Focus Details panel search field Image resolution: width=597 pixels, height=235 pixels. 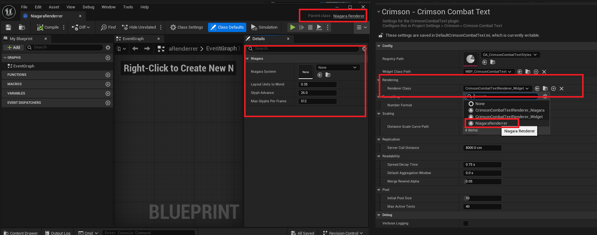pyautogui.click(x=303, y=48)
